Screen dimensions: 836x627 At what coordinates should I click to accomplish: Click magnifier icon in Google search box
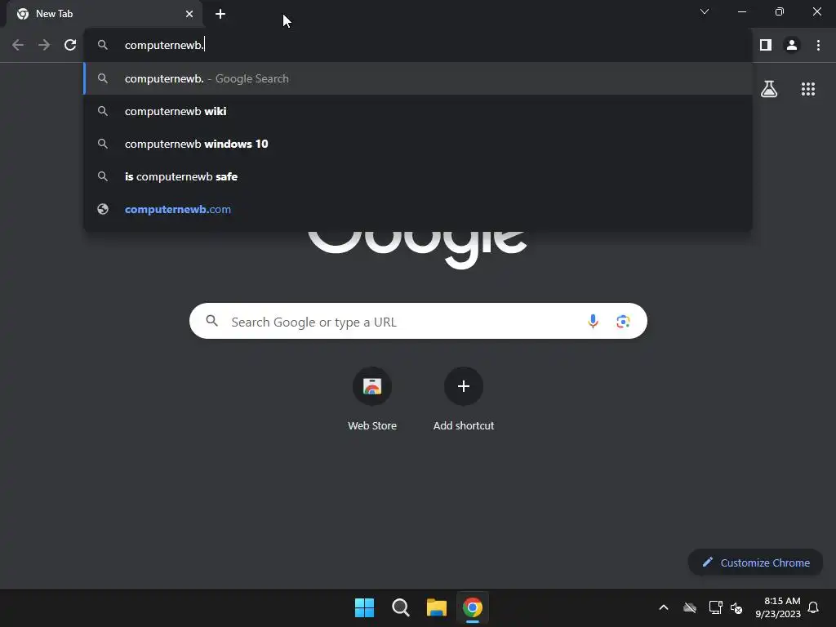coord(212,321)
